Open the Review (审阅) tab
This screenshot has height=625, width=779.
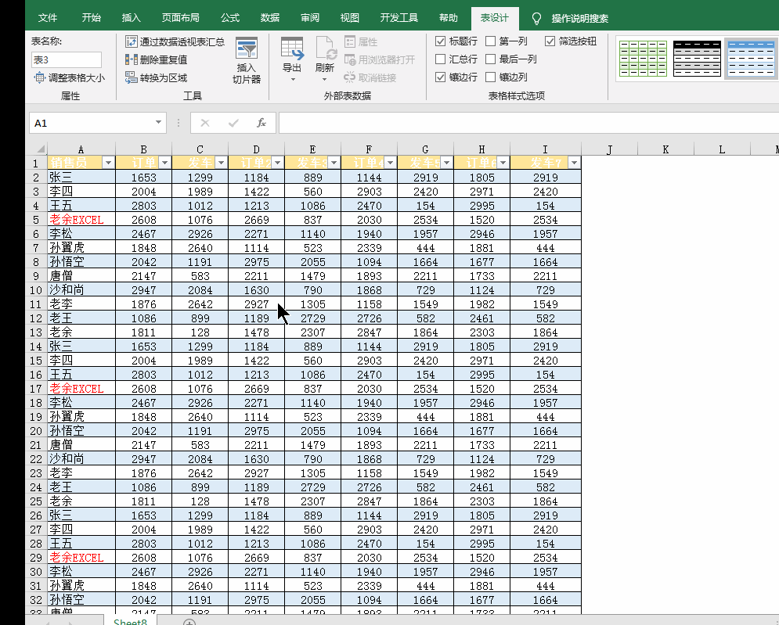click(310, 18)
